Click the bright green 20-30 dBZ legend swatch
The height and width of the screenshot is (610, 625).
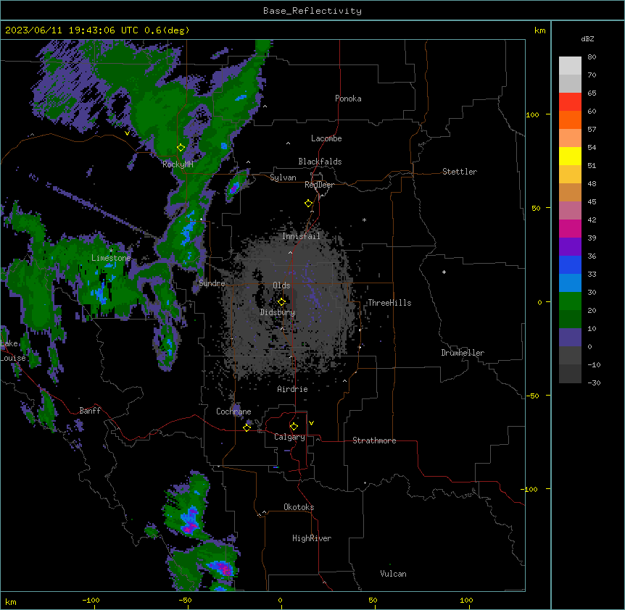point(570,301)
